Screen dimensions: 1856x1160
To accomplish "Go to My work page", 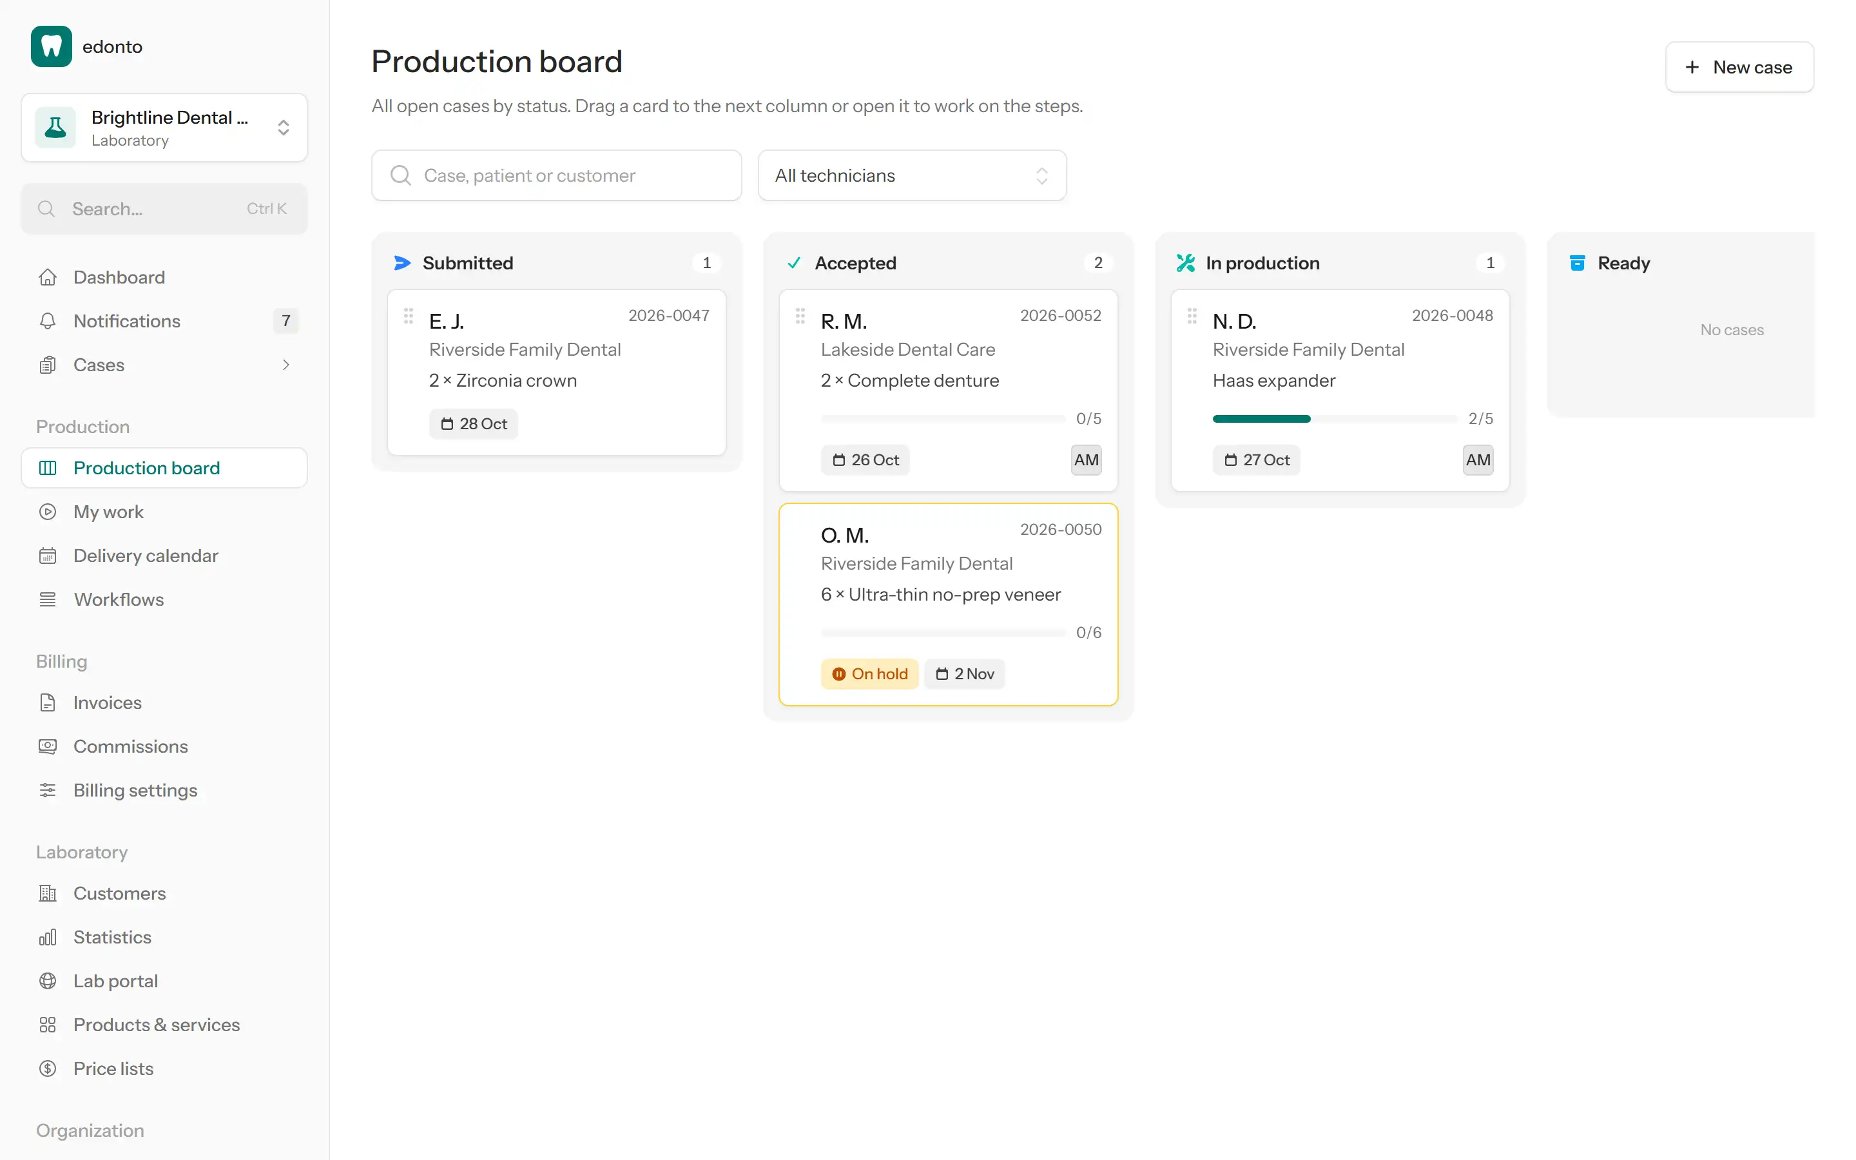I will pos(164,512).
